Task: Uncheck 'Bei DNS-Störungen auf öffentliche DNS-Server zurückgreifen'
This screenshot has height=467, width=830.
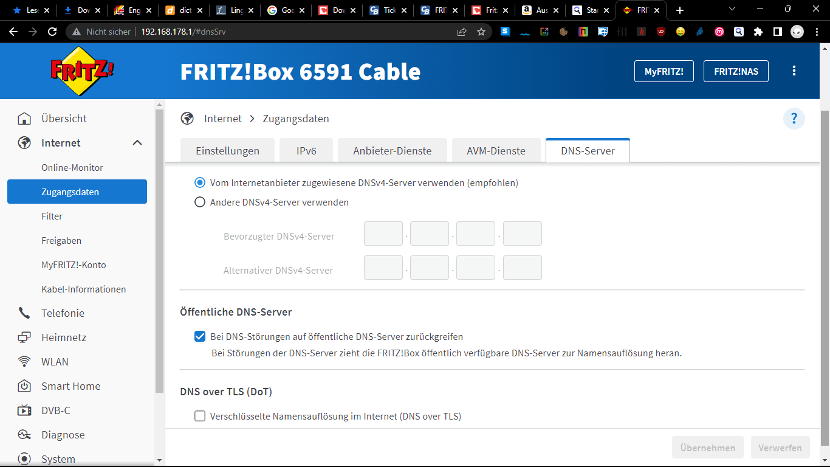Action: click(199, 336)
